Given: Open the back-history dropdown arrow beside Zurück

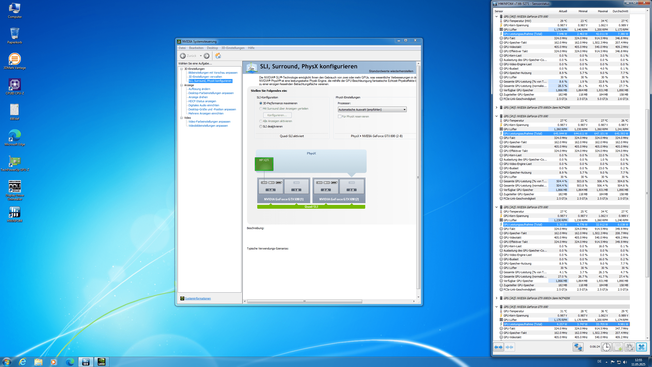Looking at the screenshot, I should click(x=201, y=56).
